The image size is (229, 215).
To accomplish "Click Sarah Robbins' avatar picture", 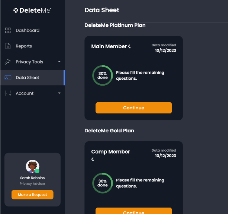I will [32, 166].
